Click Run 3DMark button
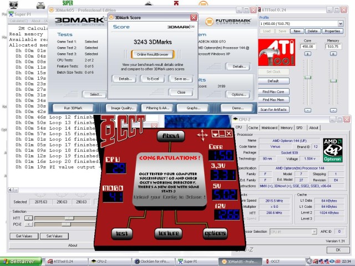 [x=73, y=108]
